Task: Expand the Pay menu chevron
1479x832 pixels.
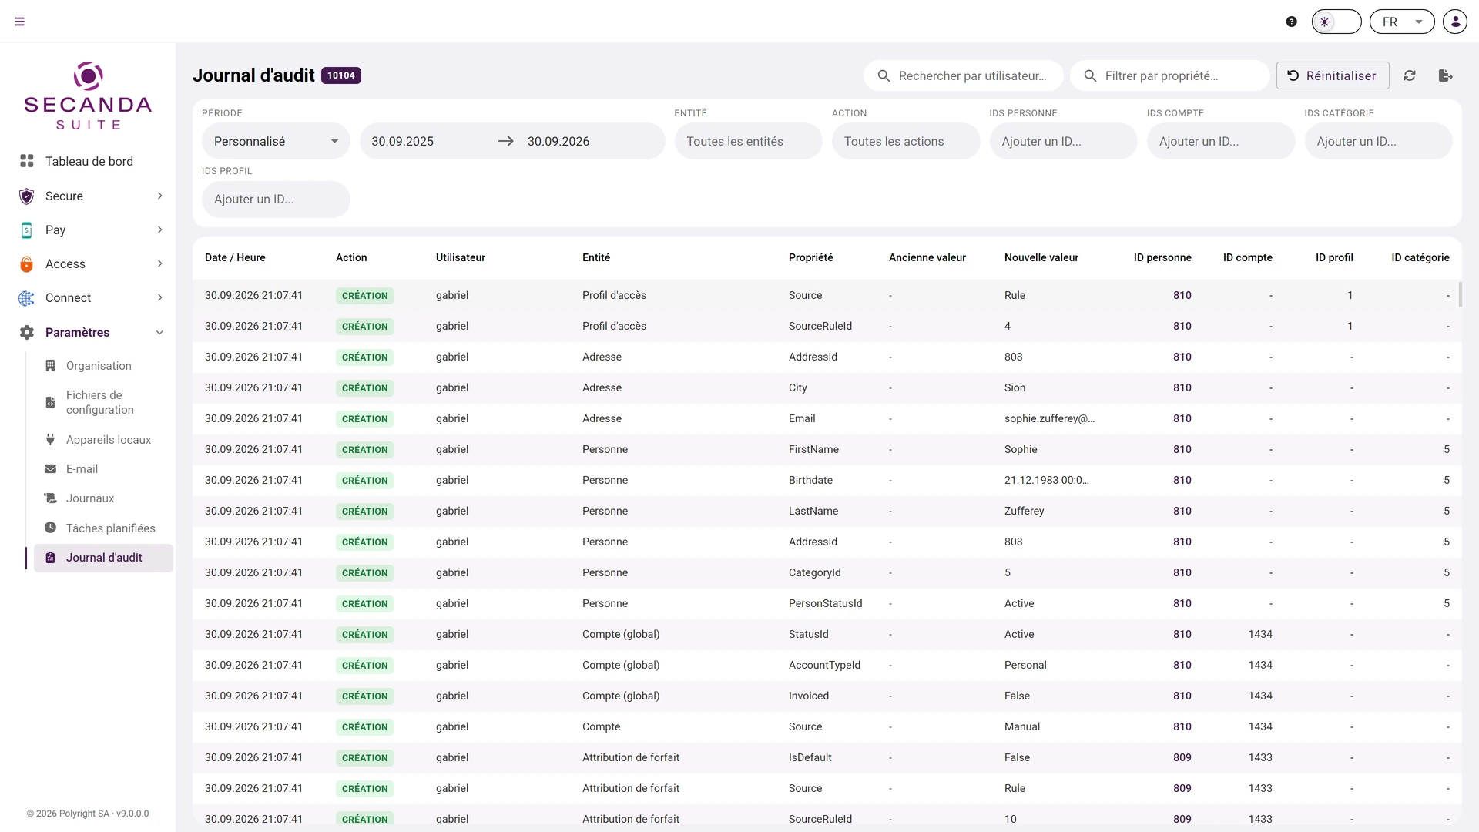Action: pos(160,230)
